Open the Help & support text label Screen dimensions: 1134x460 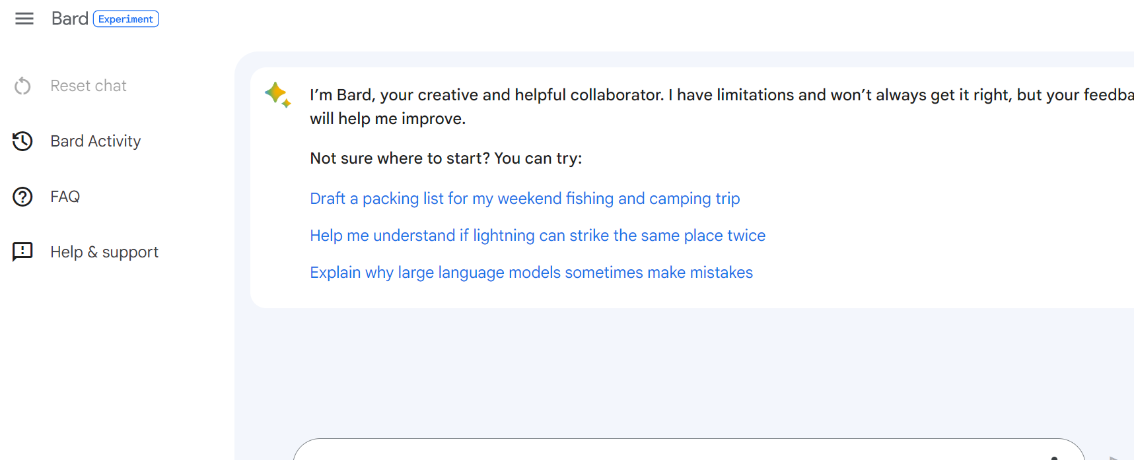pos(104,252)
